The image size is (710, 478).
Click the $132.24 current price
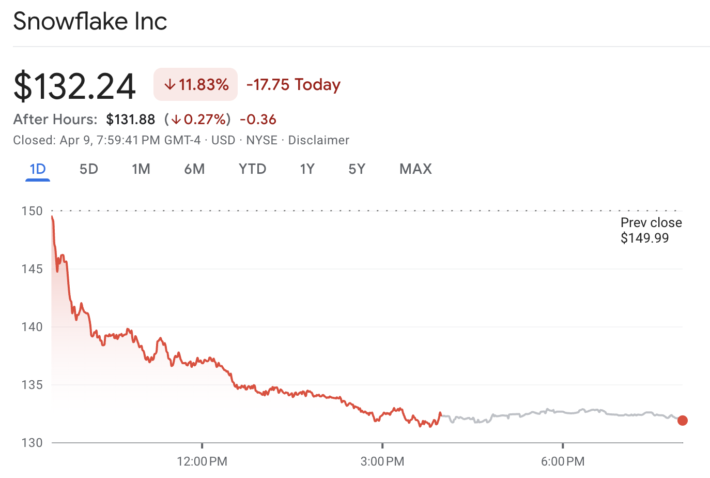[x=75, y=86]
